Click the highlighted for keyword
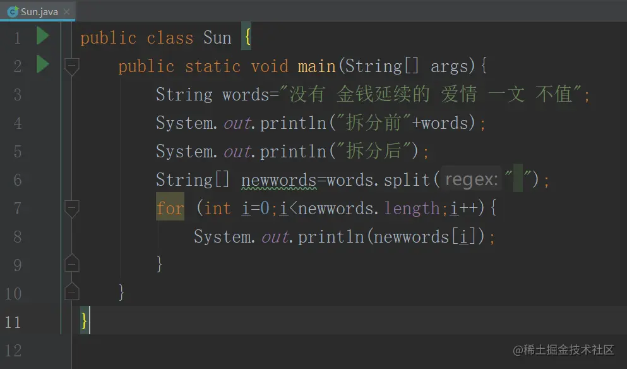The width and height of the screenshot is (627, 369). tap(170, 207)
